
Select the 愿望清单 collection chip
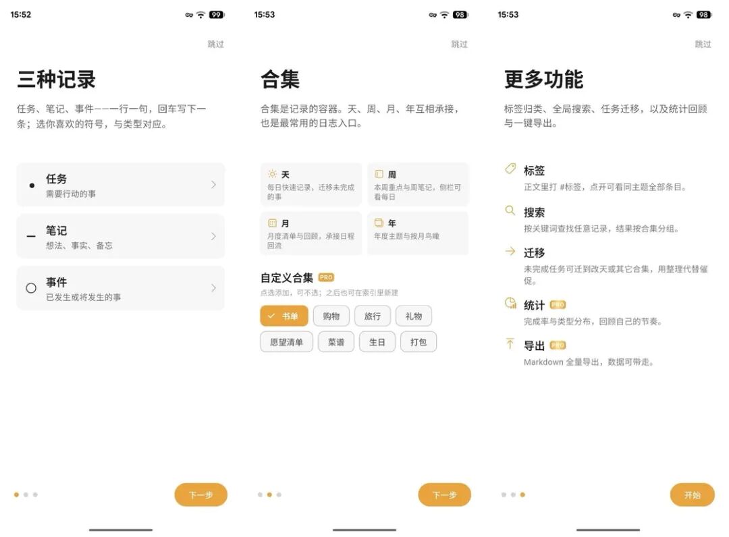click(x=286, y=342)
